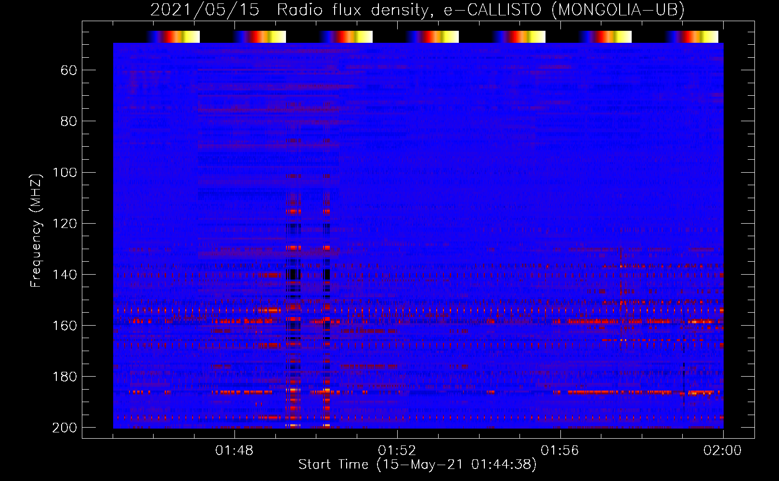Click the 180 MHz frequency tick label
Screen dimensions: 779x481
click(x=65, y=376)
